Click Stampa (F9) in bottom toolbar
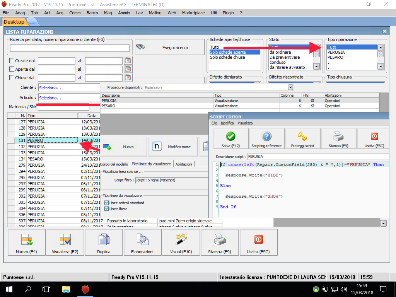Viewport: 396px width, 297px height. coord(220,242)
